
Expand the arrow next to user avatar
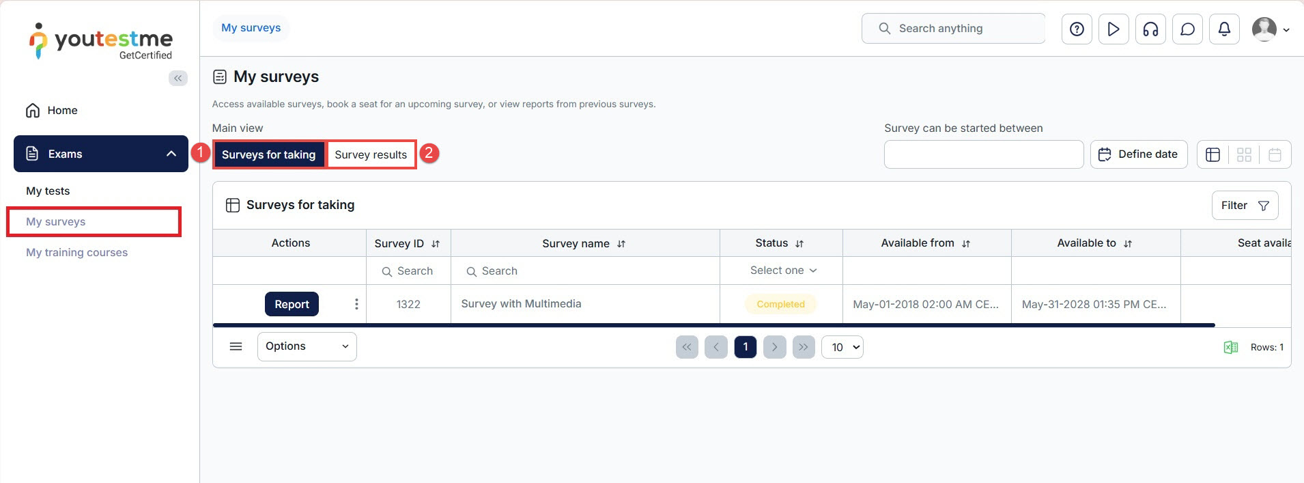click(1286, 29)
